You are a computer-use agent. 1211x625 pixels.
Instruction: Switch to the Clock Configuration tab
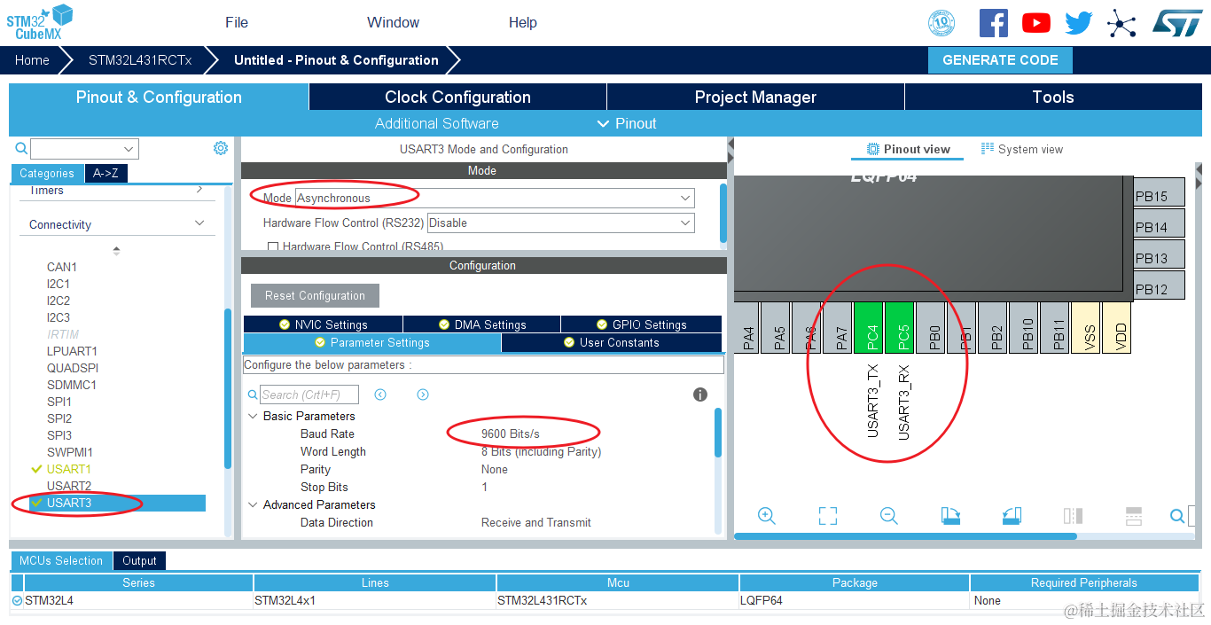pos(457,97)
